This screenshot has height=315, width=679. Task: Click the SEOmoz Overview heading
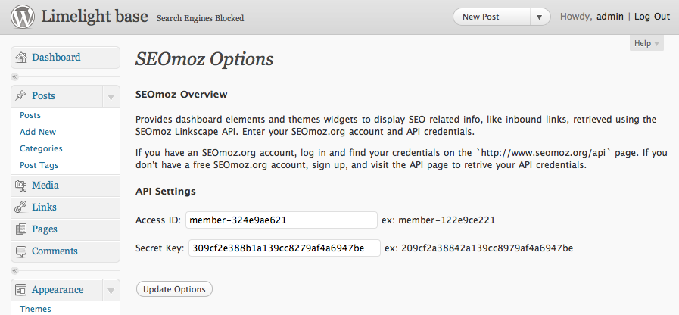pos(182,95)
